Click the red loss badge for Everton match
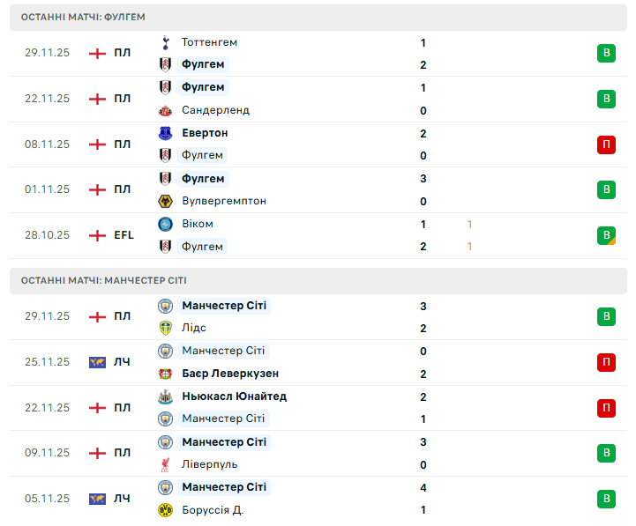 [x=606, y=144]
